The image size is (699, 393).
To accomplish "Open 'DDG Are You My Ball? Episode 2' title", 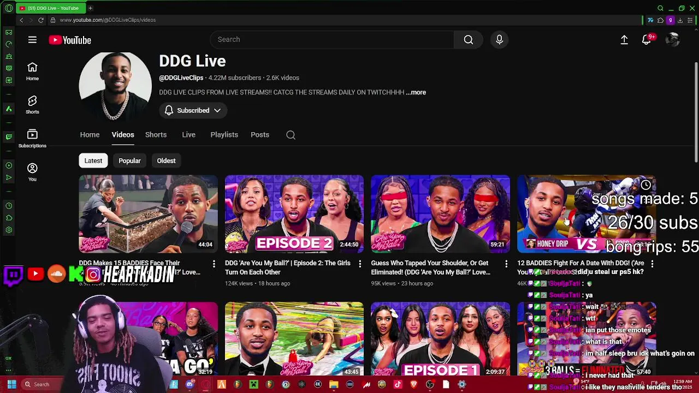I will pos(288,267).
